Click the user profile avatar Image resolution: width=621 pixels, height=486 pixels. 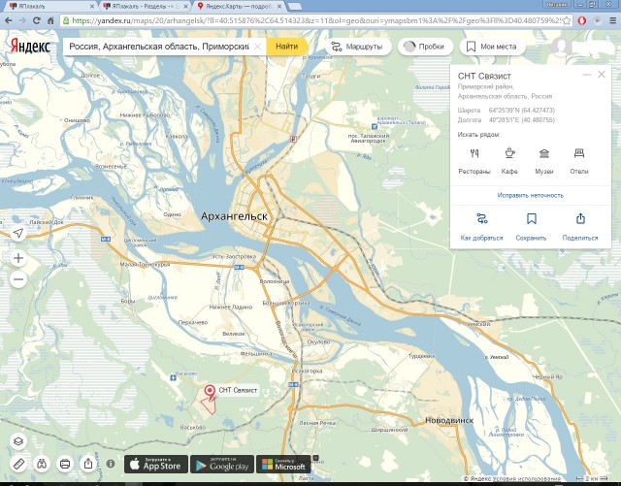561,47
